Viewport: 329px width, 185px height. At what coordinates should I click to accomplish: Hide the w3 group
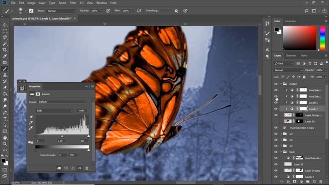click(x=276, y=134)
